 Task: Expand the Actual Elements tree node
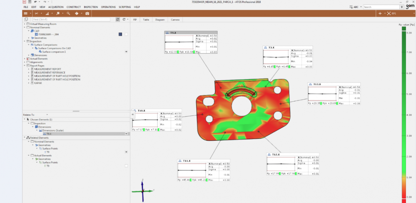pos(24,59)
